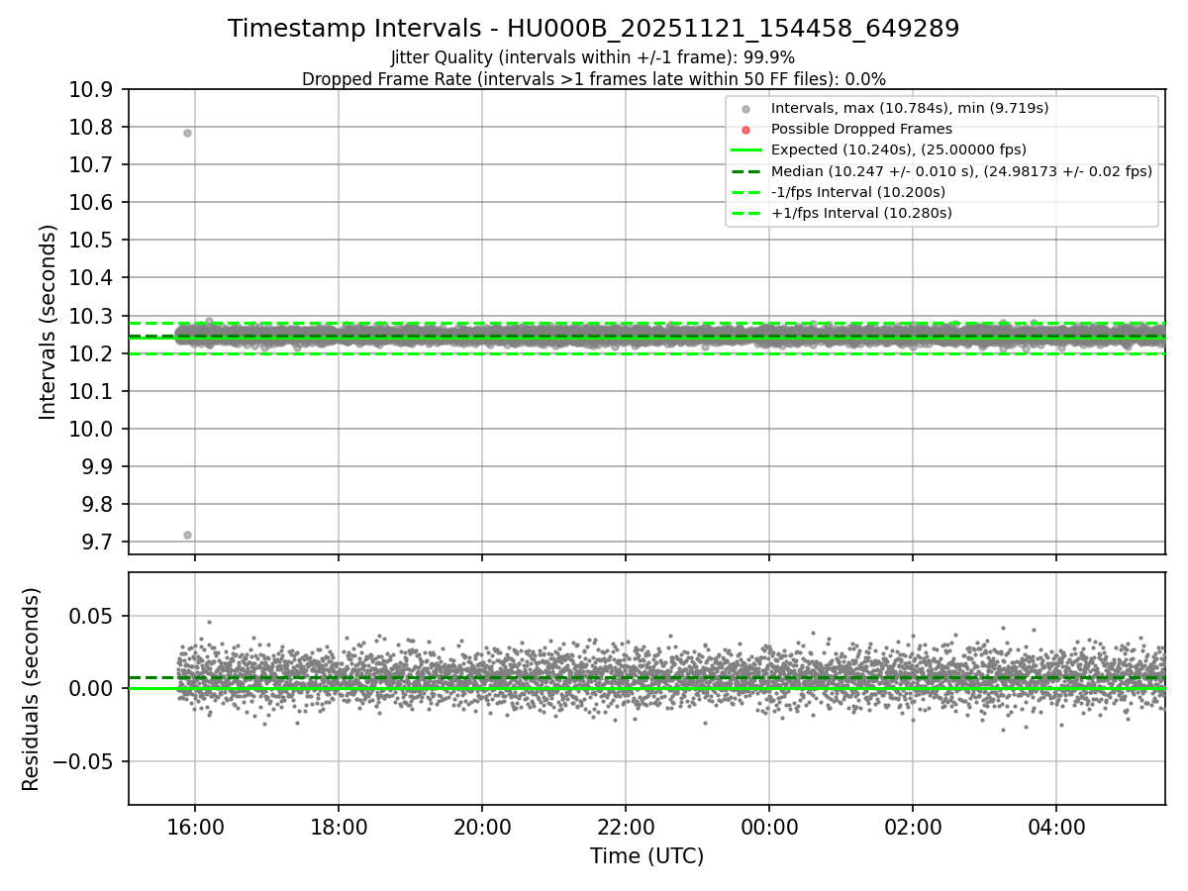Click the 'Jitter Quality' subtitle line showing 99.9%
This screenshot has height=891, width=1188.
tap(593, 57)
